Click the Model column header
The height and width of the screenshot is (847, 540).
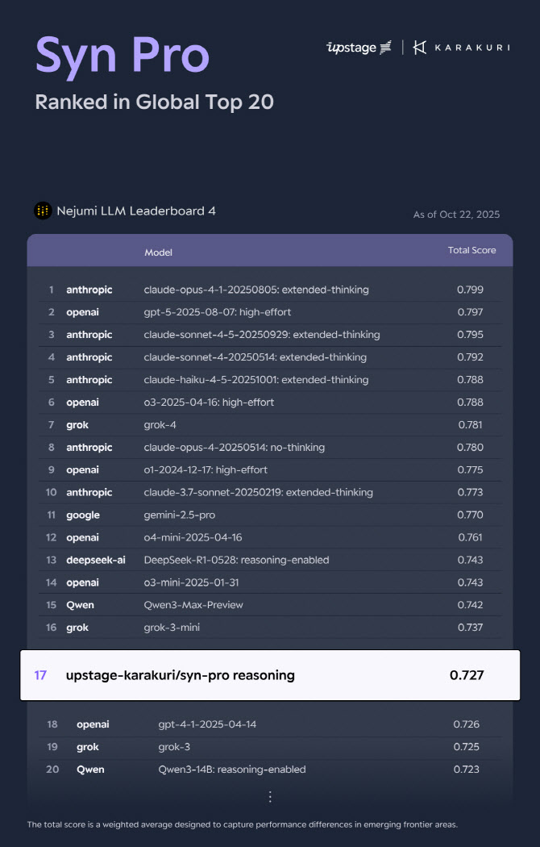(158, 252)
